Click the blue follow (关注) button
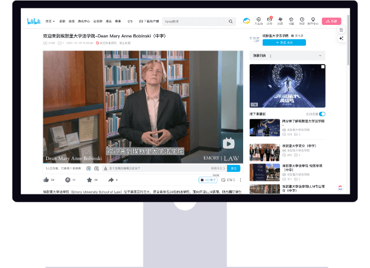This screenshot has height=268, width=370. pyautogui.click(x=284, y=42)
